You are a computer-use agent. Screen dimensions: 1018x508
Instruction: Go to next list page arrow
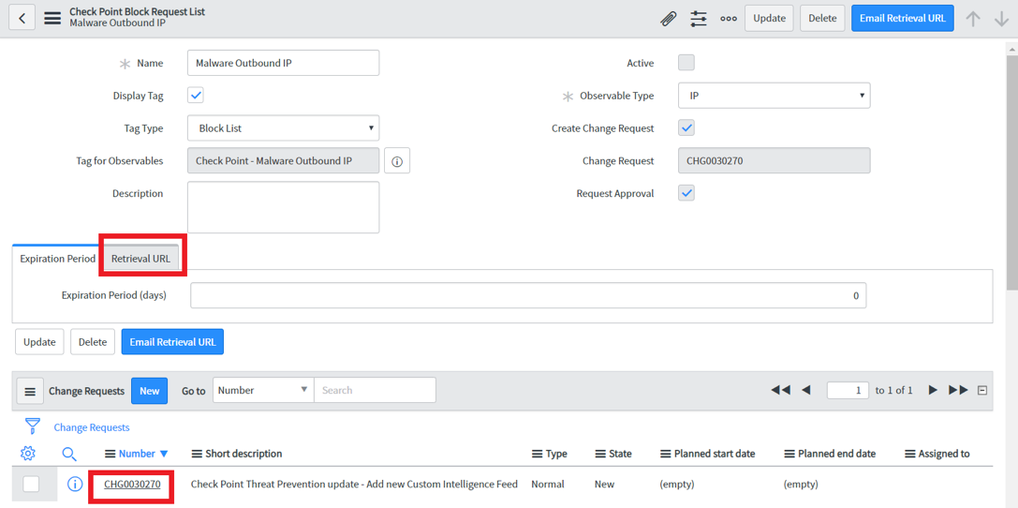933,390
